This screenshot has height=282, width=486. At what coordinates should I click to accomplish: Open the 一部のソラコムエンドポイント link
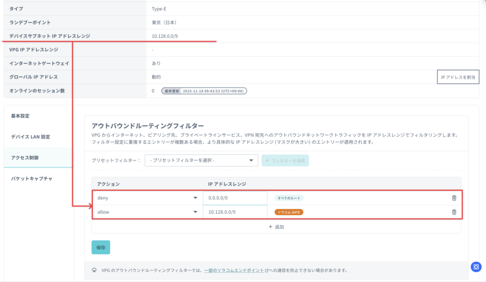click(234, 271)
